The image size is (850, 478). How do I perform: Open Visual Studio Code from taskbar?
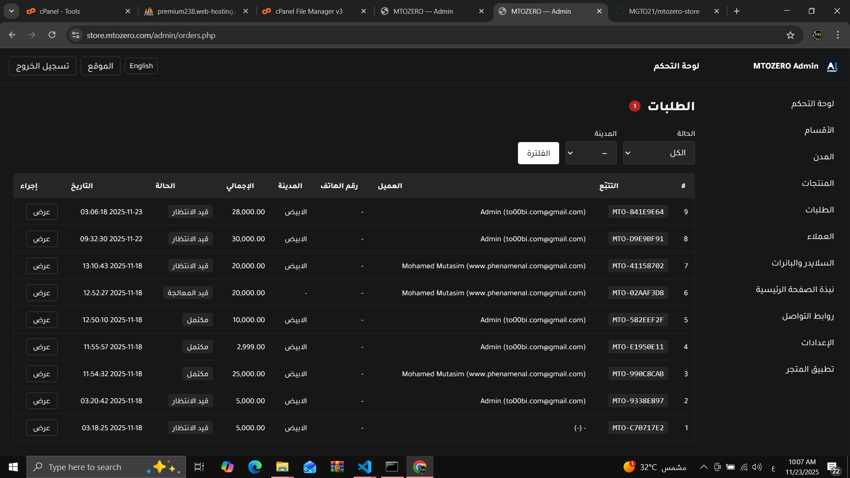pos(365,467)
